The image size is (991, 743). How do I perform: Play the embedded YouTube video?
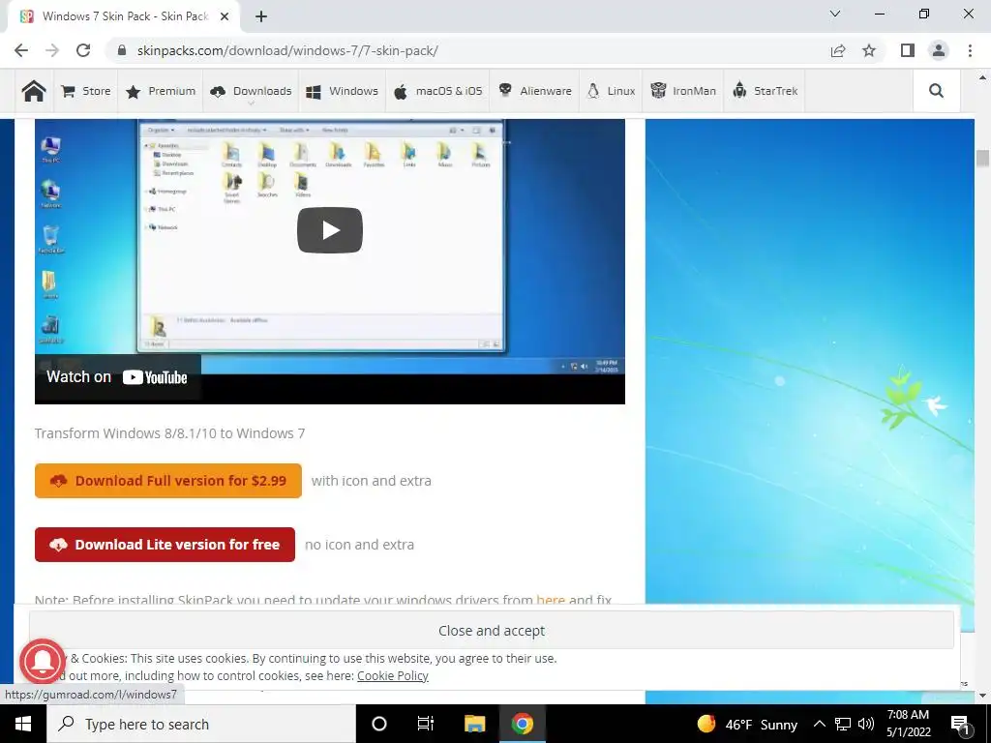(330, 230)
